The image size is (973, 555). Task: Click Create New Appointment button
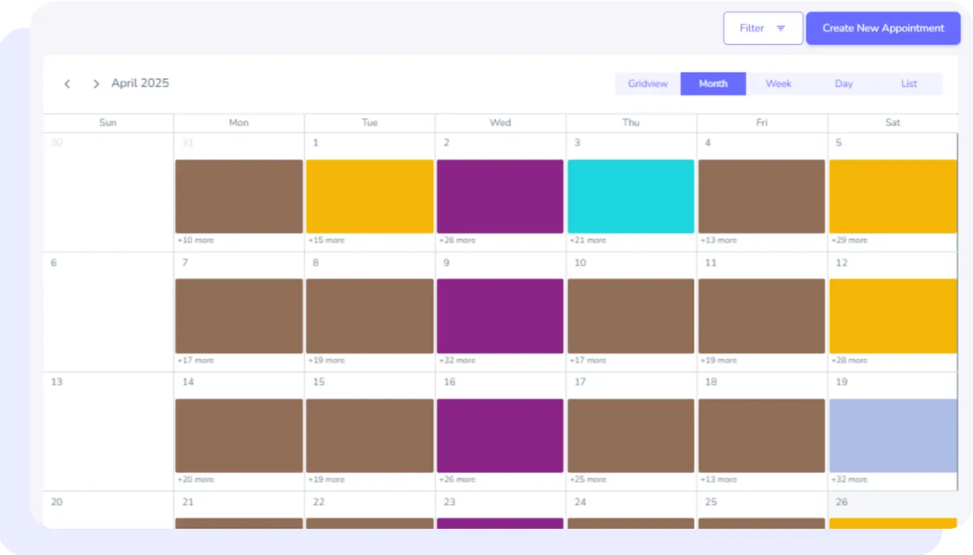(x=883, y=28)
